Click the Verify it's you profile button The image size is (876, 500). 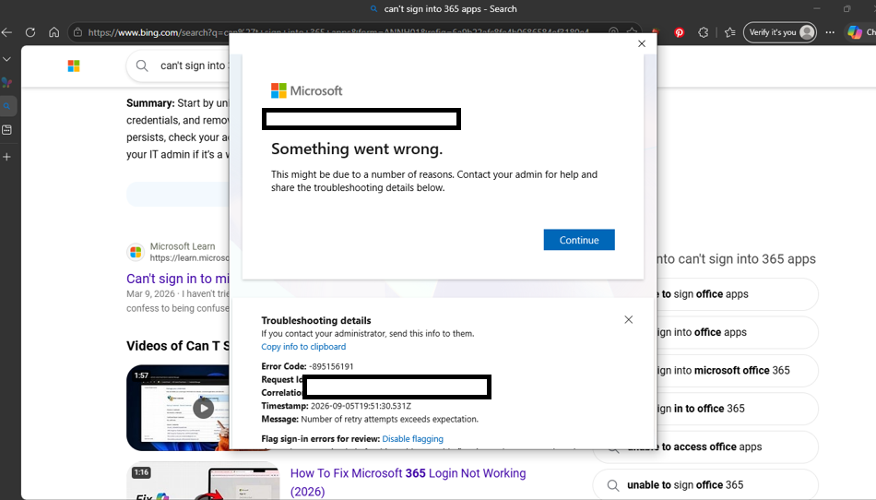click(x=780, y=32)
